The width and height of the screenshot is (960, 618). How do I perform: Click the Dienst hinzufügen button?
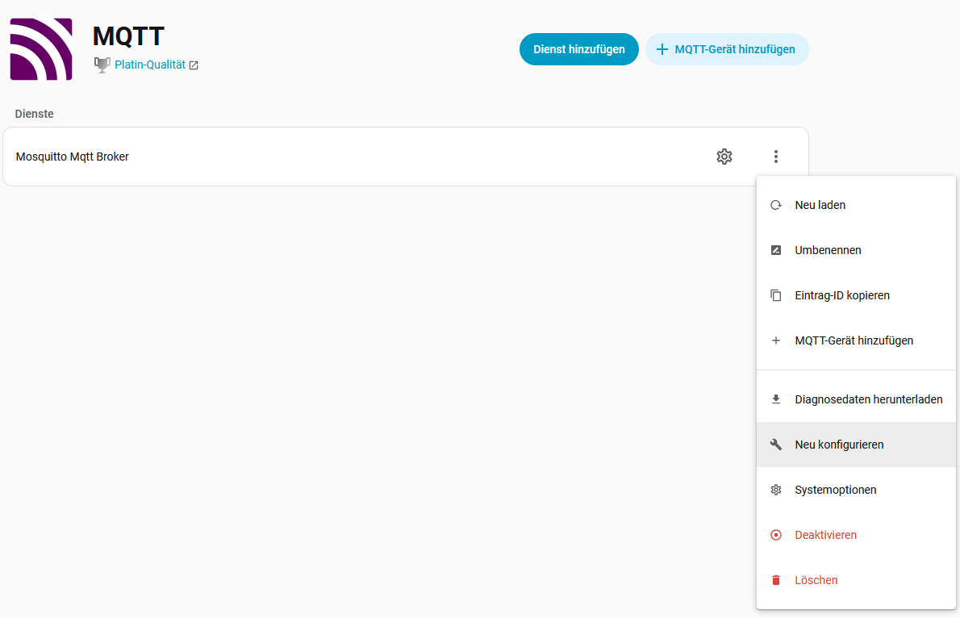pos(579,49)
